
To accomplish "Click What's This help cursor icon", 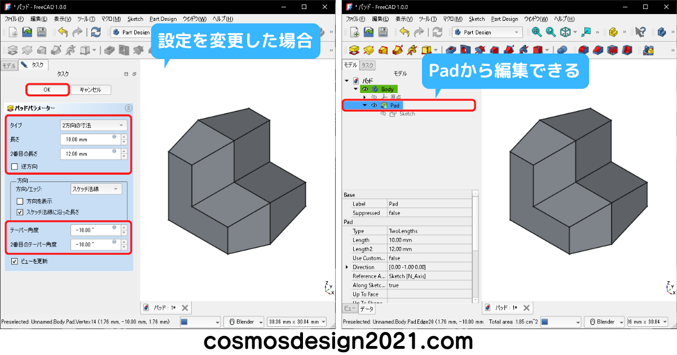I will click(x=640, y=33).
